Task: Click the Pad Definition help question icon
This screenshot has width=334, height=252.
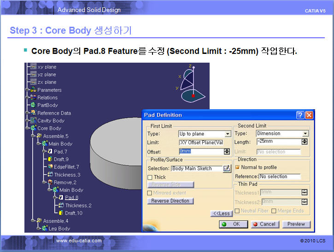Action: (x=300, y=115)
